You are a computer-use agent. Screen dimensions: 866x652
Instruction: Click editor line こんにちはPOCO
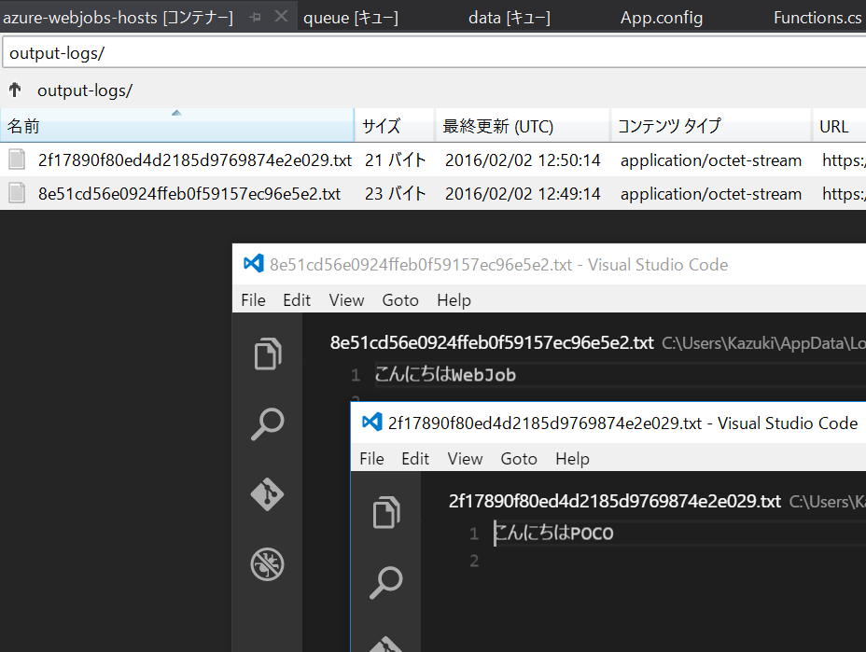pos(553,533)
